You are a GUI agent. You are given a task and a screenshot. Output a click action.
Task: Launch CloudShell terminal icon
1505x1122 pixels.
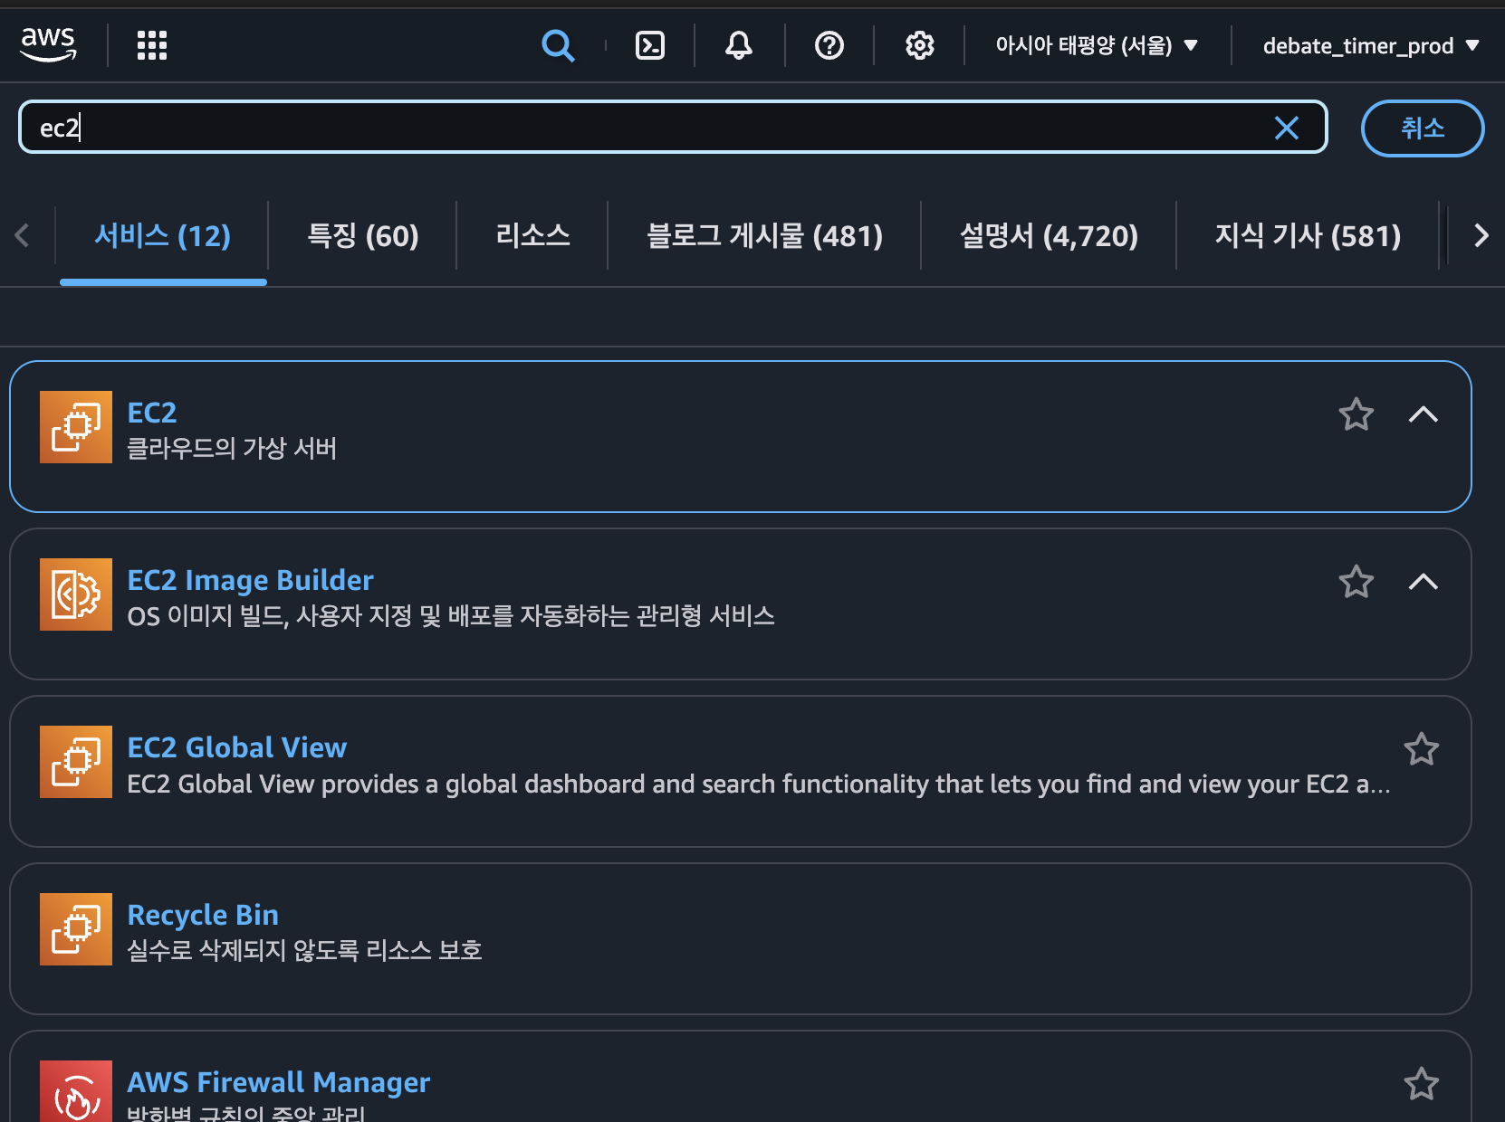[x=650, y=45]
